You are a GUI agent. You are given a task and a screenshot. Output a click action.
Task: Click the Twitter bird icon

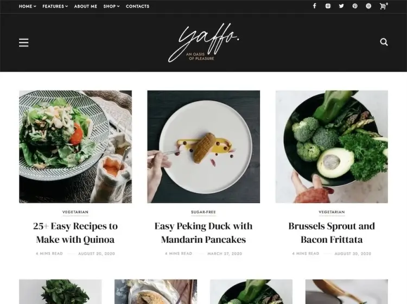(x=341, y=6)
